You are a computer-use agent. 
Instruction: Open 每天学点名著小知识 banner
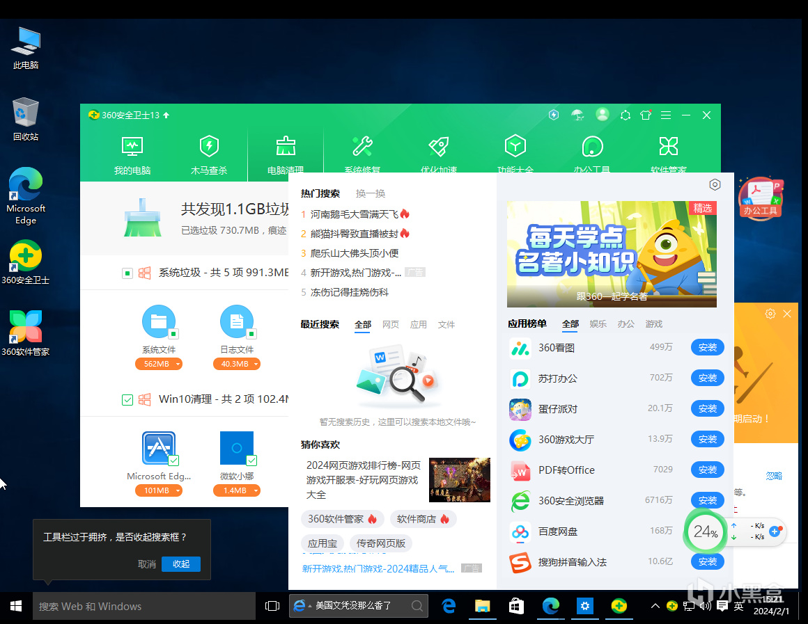(612, 255)
